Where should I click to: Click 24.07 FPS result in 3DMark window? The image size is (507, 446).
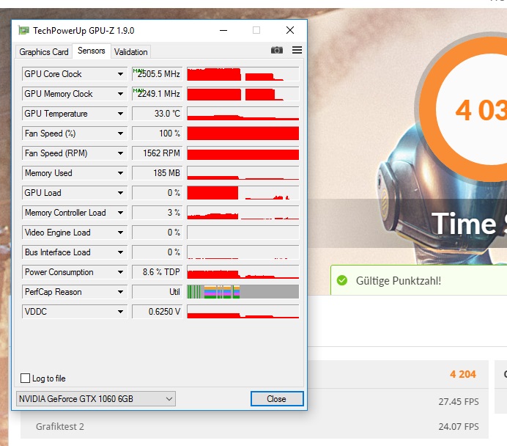pyautogui.click(x=459, y=427)
